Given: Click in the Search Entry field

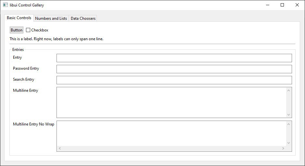Looking at the screenshot, I should 174,80.
